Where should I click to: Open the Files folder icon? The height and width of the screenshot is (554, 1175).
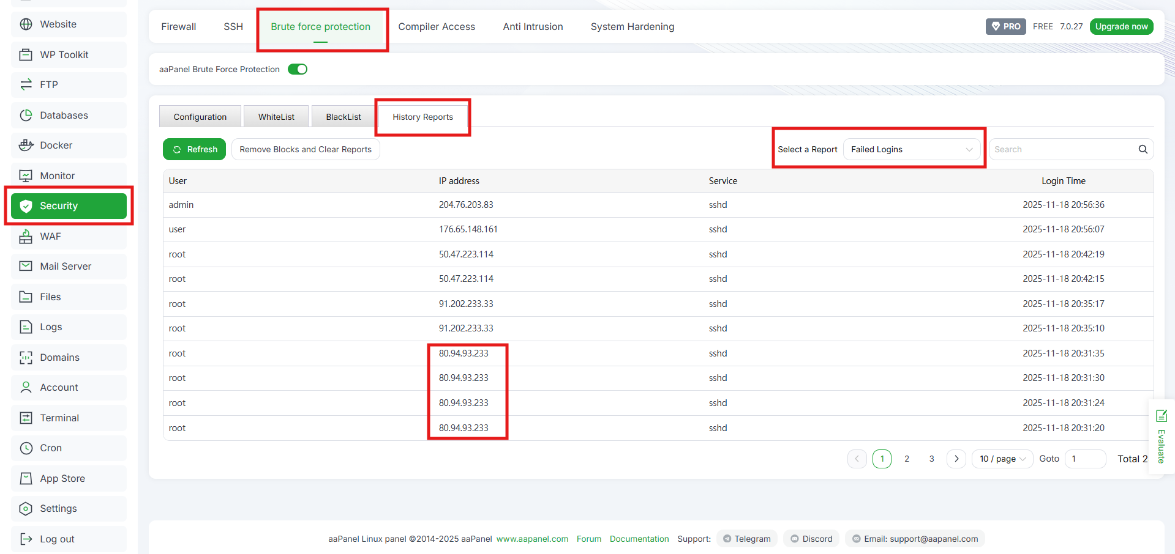tap(26, 297)
